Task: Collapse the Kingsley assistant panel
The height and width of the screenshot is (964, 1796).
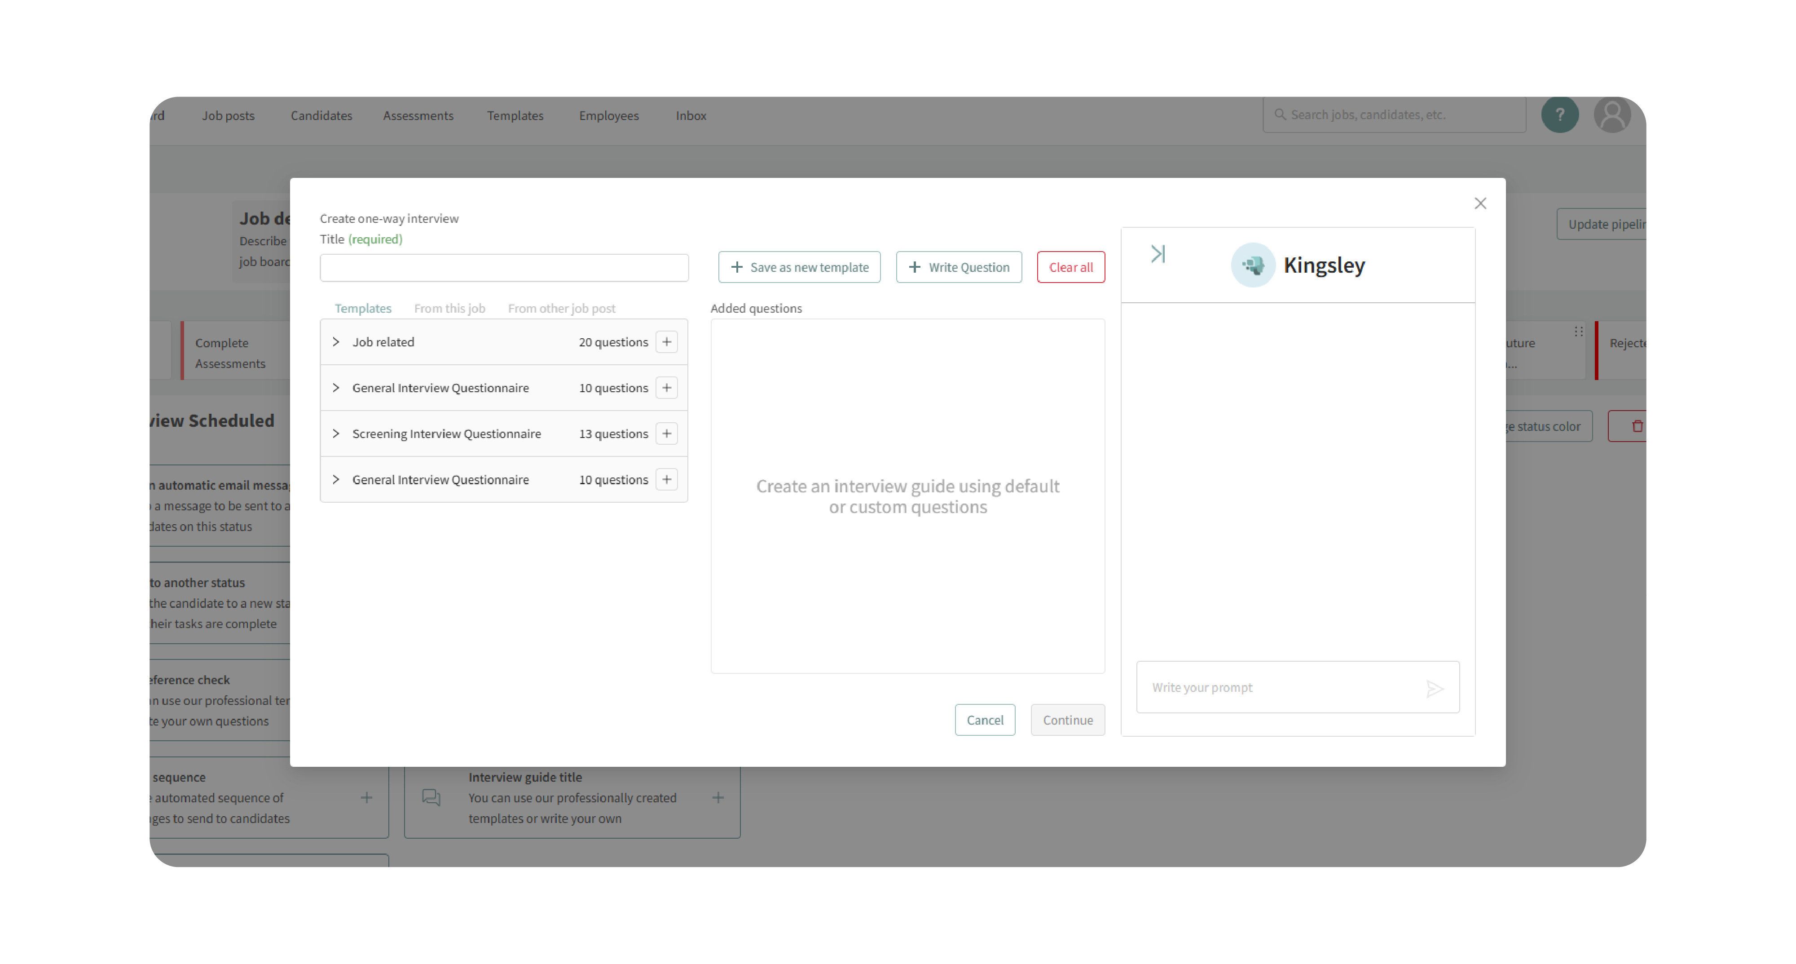Action: (1158, 254)
